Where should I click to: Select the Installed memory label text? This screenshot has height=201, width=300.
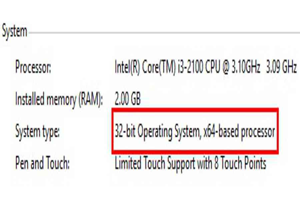pos(45,99)
